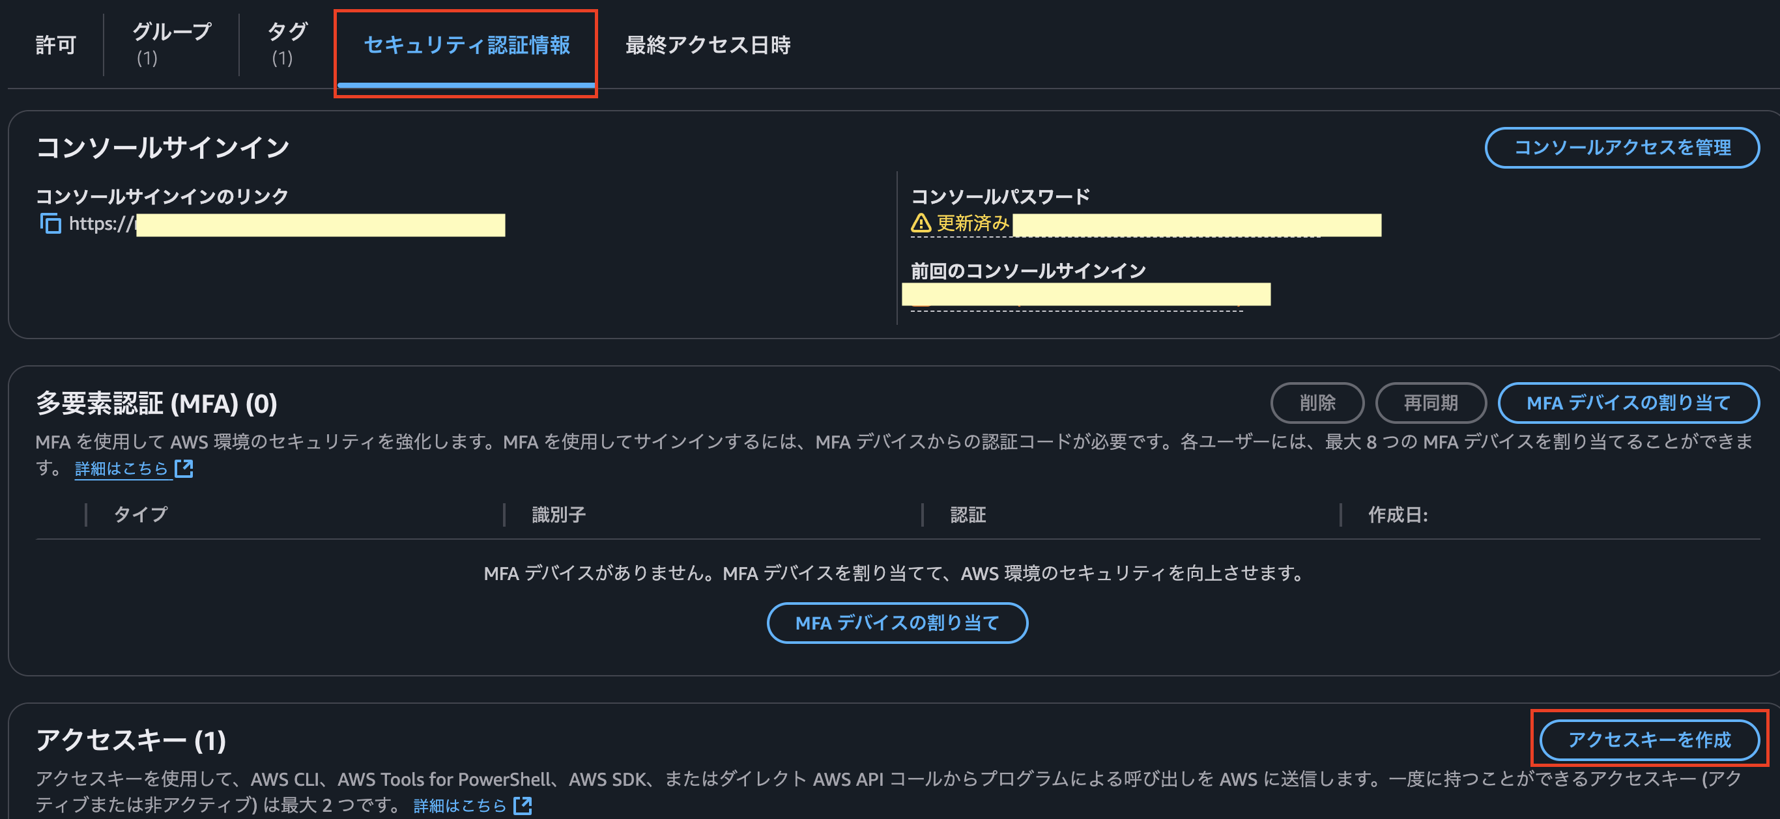
Task: Select the セキュリティ認証情報 tab
Action: (x=467, y=45)
